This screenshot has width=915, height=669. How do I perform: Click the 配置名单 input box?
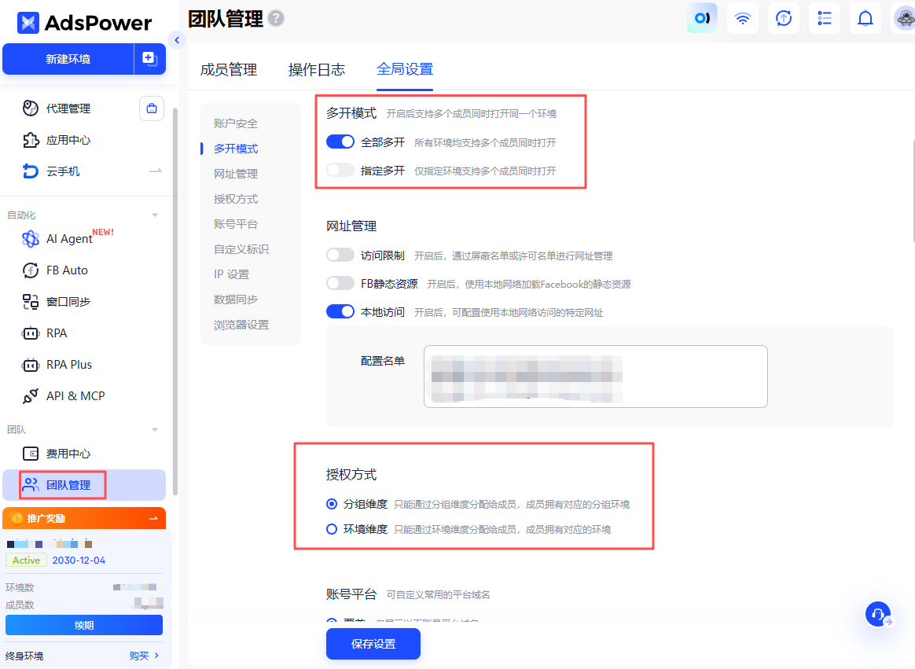coord(595,377)
